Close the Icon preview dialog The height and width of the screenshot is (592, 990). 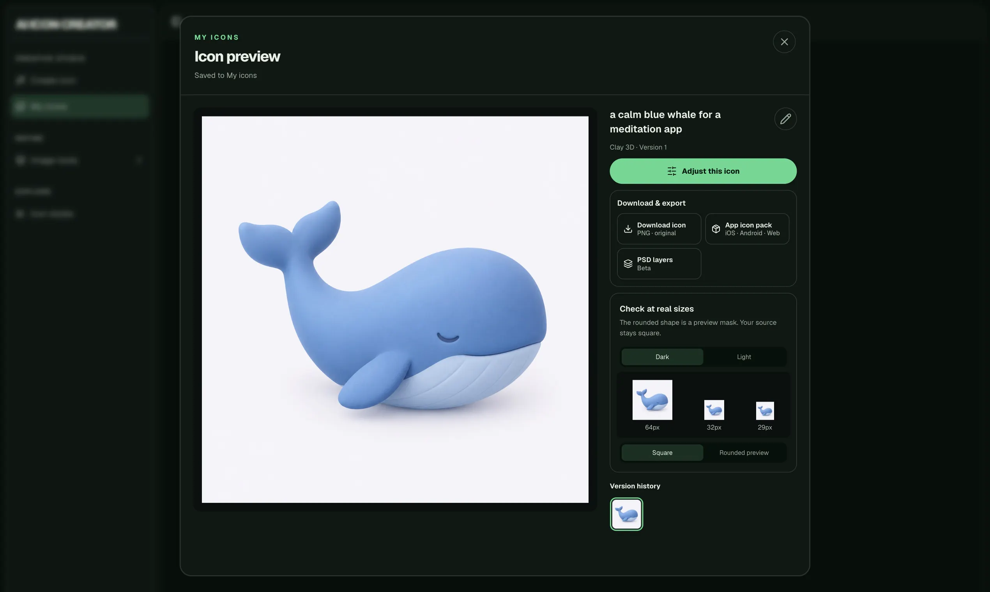[784, 42]
